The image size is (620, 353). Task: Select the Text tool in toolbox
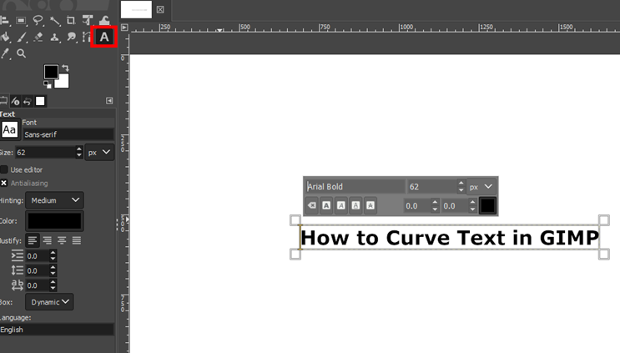click(104, 37)
